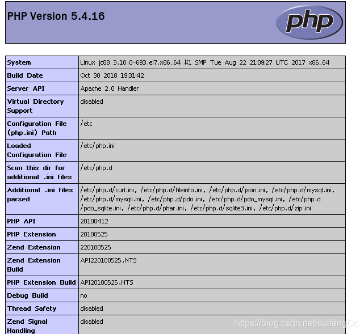
Task: Click the 'System' row label
Action: click(x=19, y=62)
